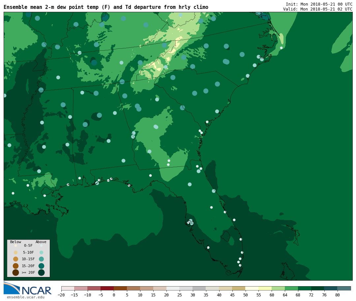Click the teal 15-20F Above legend circle
356x301 pixels.
click(41, 266)
